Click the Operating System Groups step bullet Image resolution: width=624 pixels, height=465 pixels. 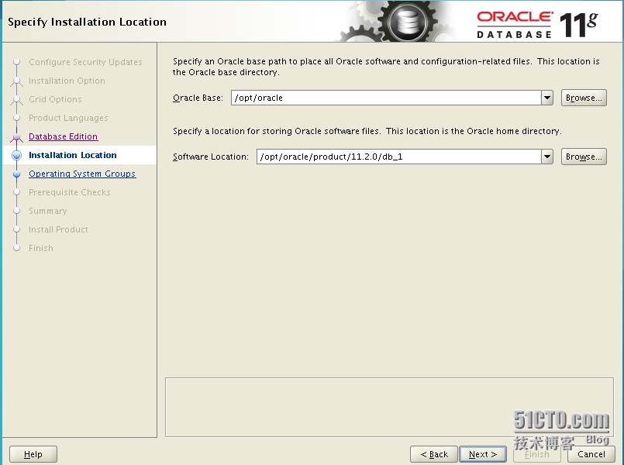tap(17, 174)
